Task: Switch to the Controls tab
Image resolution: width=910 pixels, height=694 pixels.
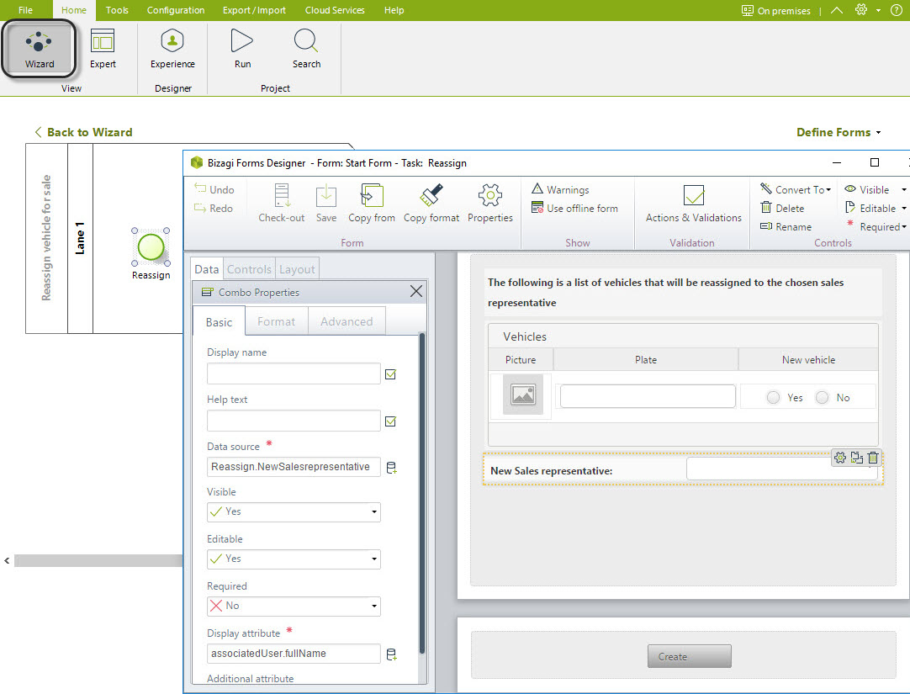Action: click(x=249, y=269)
